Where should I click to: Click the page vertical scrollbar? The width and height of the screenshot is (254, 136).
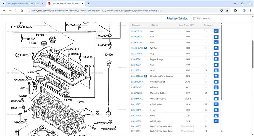[x=253, y=54]
